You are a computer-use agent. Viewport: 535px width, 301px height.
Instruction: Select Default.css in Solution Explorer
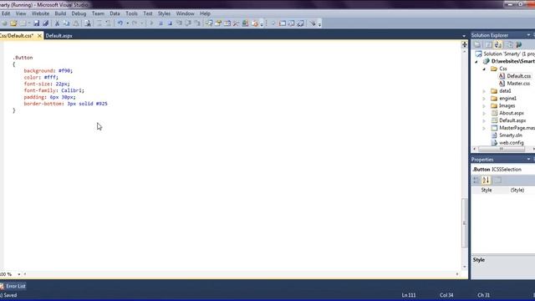tap(518, 76)
